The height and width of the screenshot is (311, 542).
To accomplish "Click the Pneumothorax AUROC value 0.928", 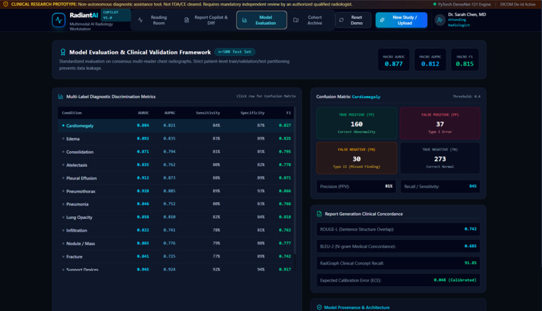I will coord(143,191).
